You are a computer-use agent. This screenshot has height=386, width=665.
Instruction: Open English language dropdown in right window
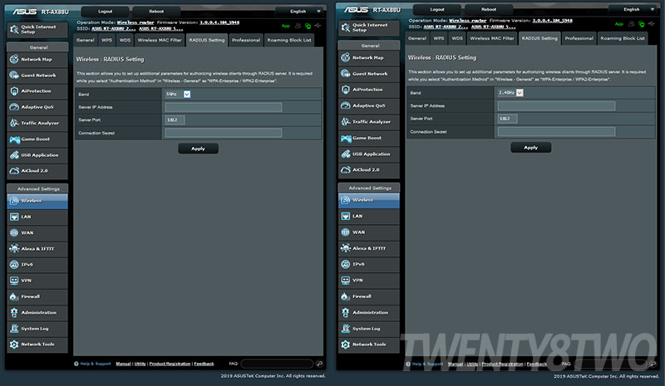click(x=633, y=9)
